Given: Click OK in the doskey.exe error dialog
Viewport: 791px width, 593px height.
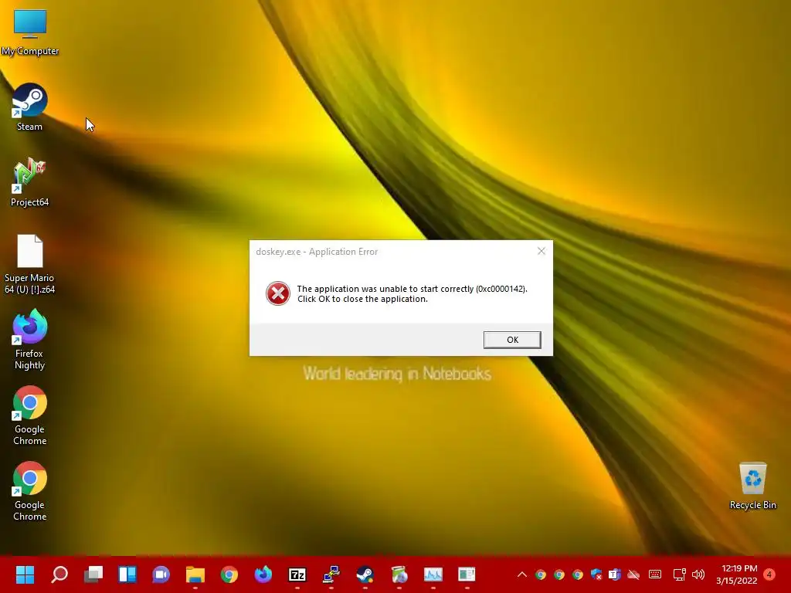Looking at the screenshot, I should (x=512, y=340).
